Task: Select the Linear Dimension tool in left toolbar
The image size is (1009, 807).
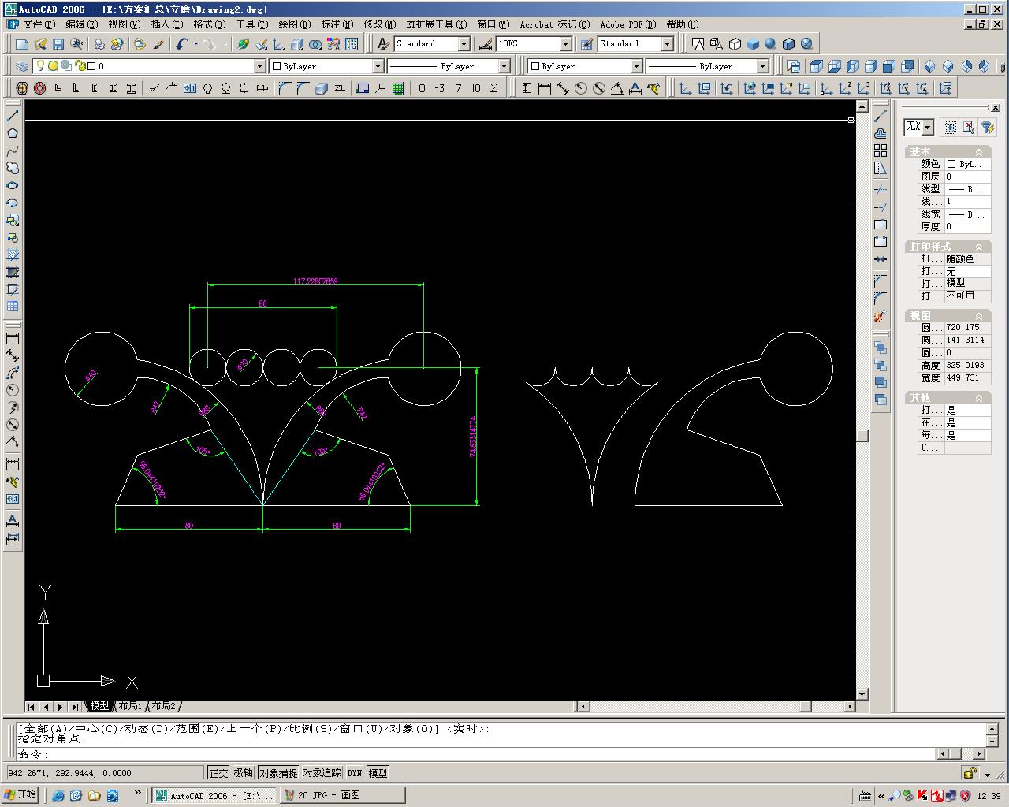Action: [13, 338]
